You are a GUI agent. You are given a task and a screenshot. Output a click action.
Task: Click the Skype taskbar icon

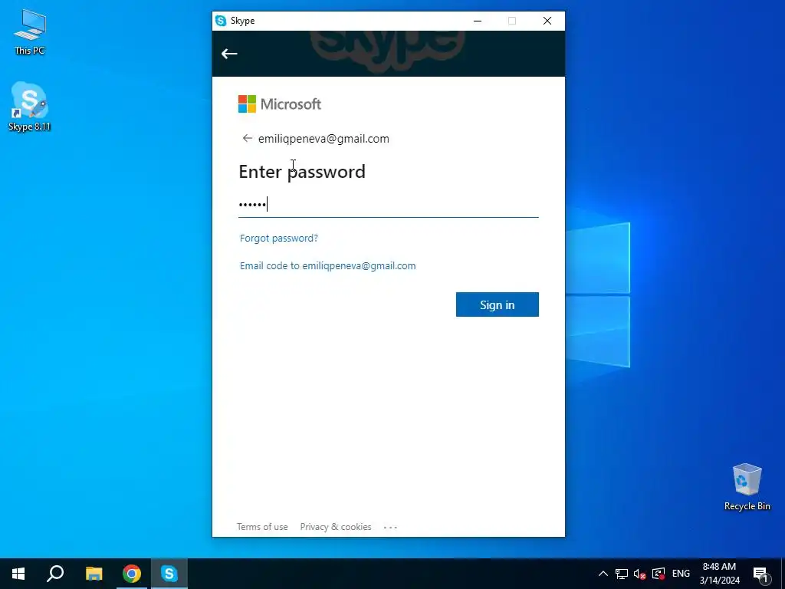pyautogui.click(x=169, y=574)
